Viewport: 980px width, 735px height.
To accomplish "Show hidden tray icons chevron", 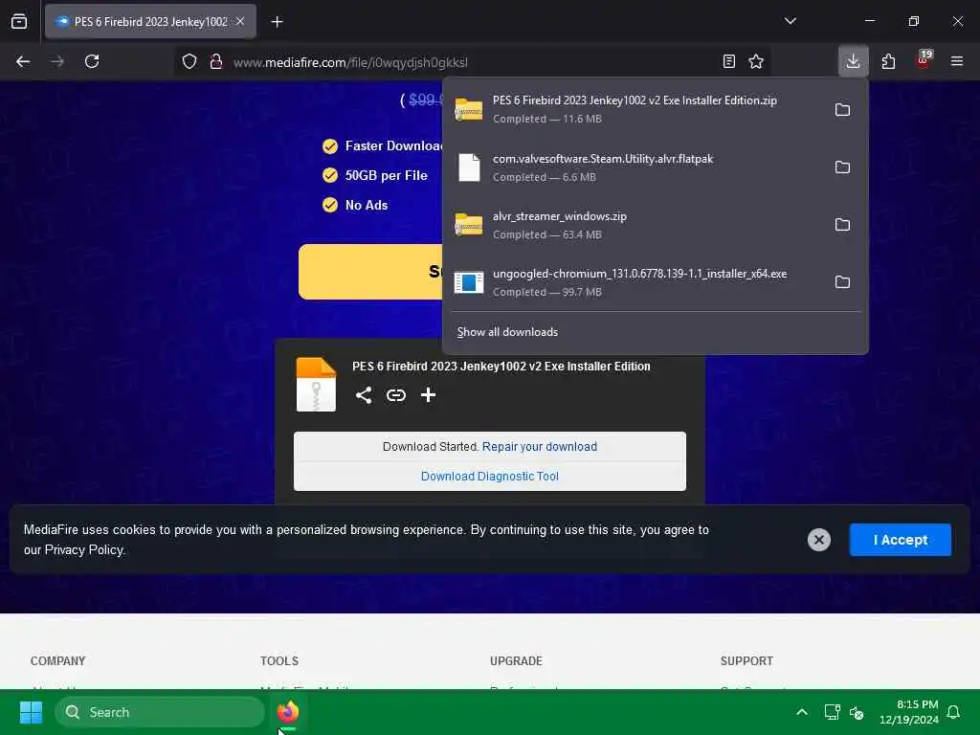I will pyautogui.click(x=802, y=712).
